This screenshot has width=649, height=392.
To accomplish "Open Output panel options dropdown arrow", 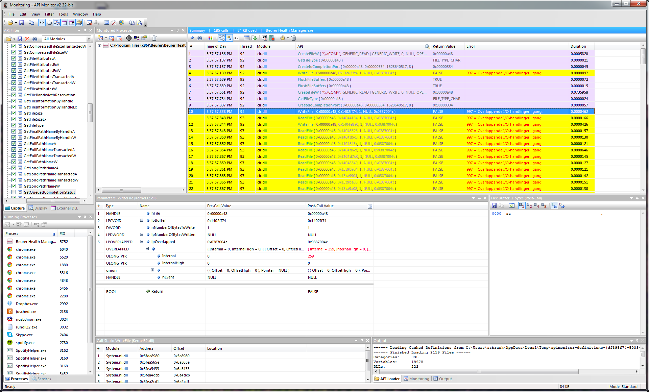I will (631, 341).
